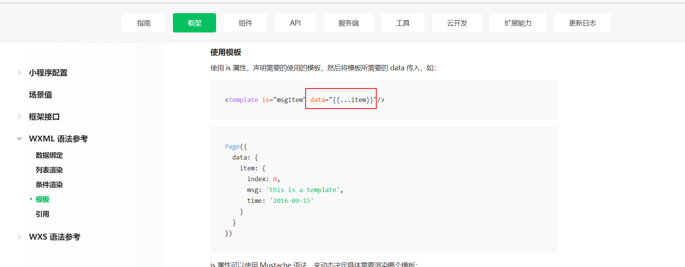Open the 扩展能力 tab
Viewport: 685px width, 267px height.
click(518, 23)
